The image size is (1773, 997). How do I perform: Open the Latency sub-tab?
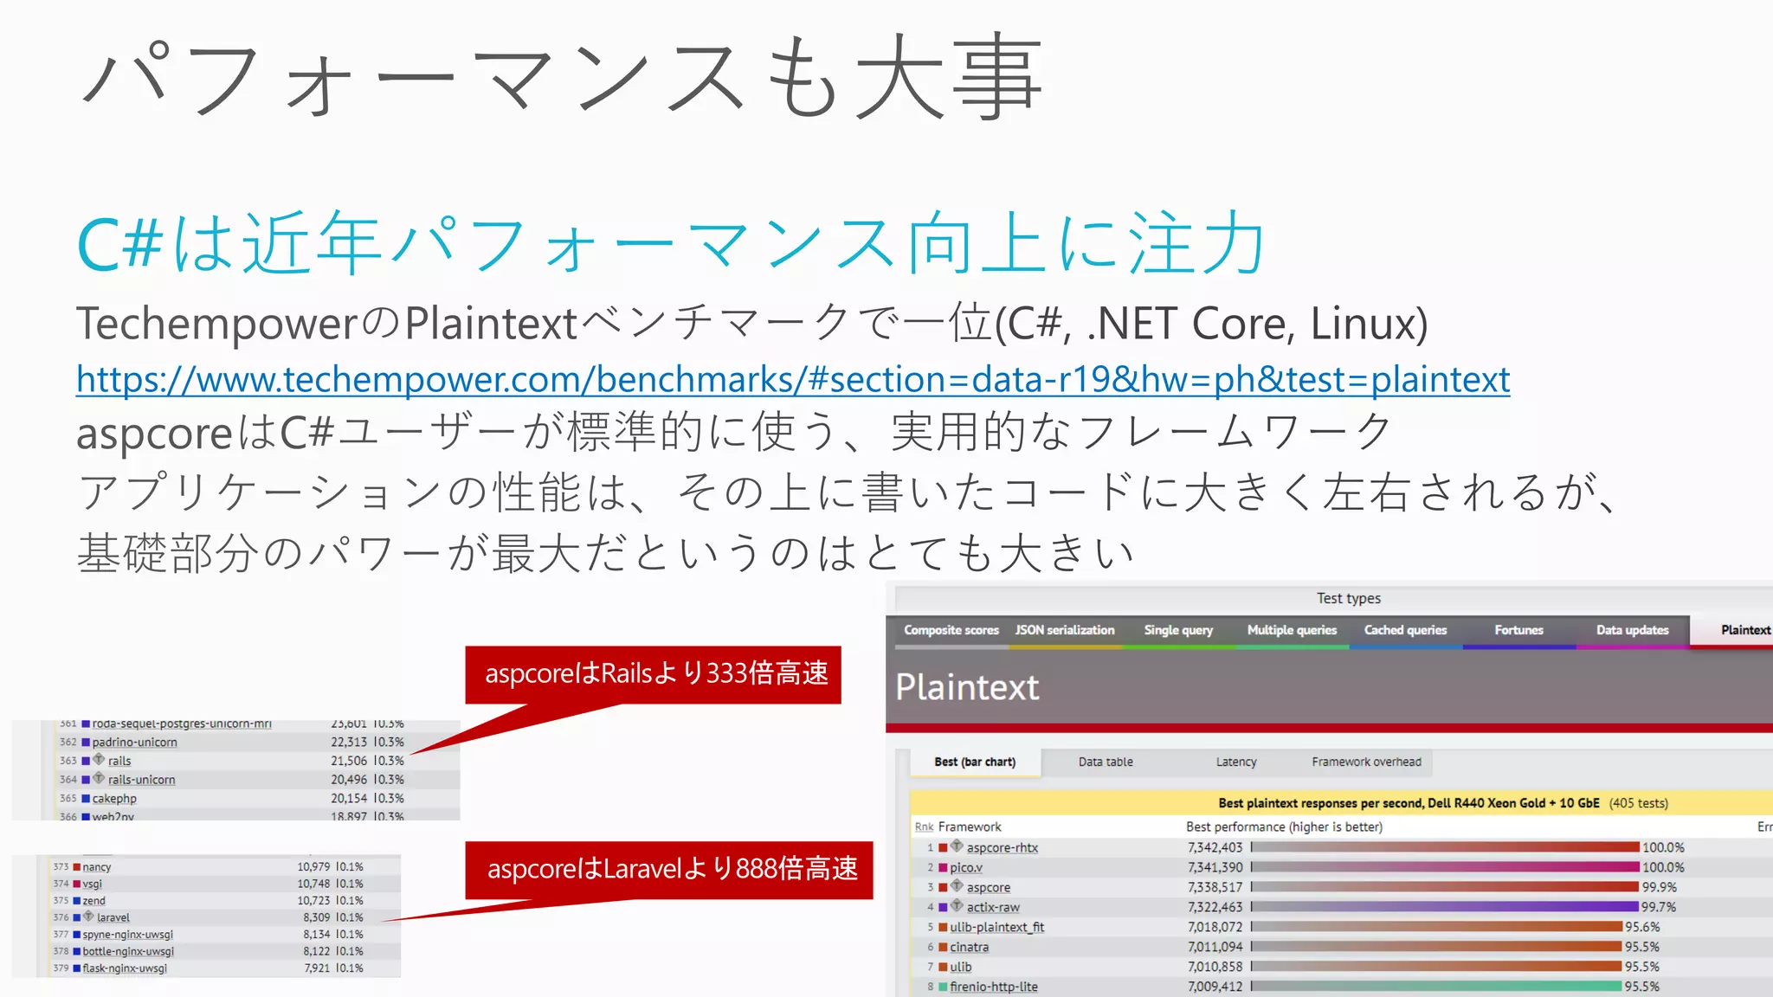coord(1235,762)
